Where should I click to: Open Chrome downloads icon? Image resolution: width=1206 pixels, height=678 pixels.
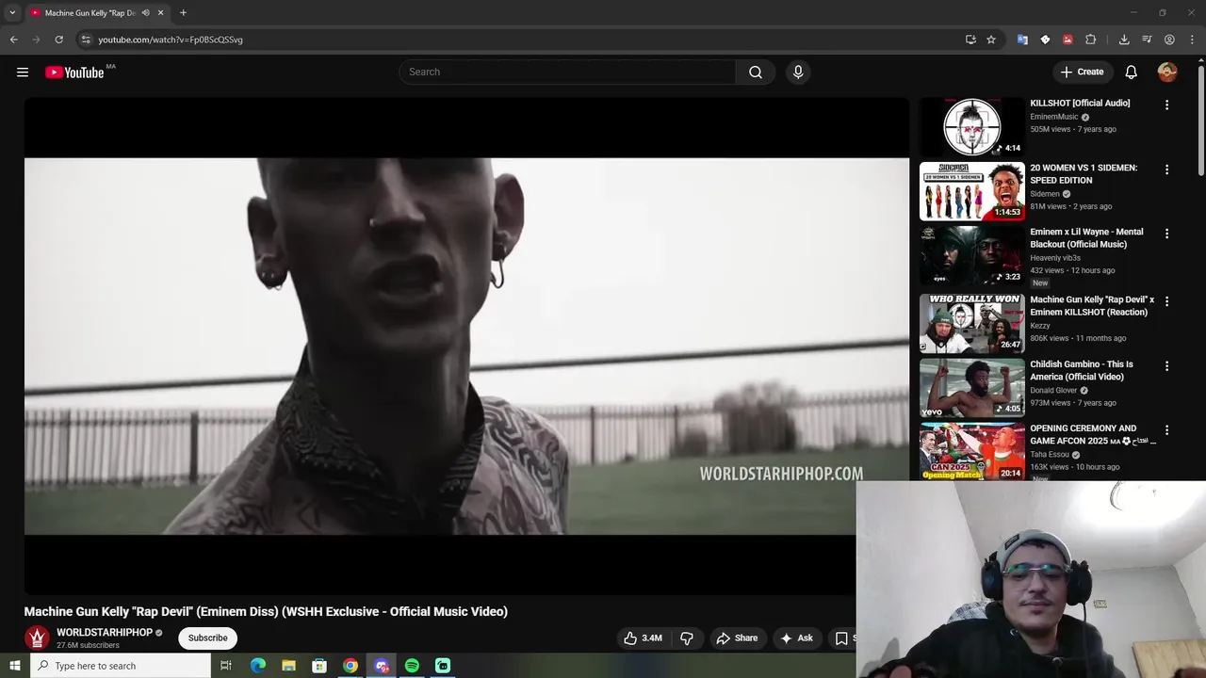point(1124,40)
